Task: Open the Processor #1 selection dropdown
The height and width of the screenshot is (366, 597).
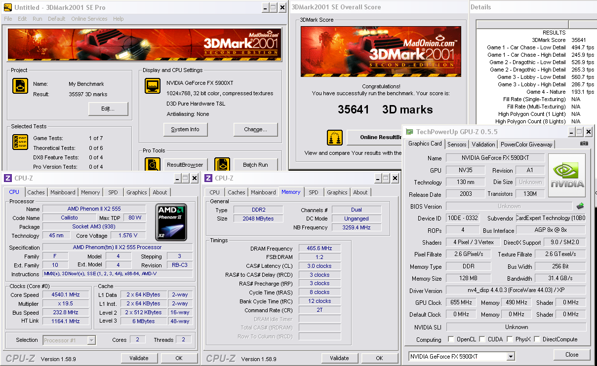Action: [x=91, y=340]
